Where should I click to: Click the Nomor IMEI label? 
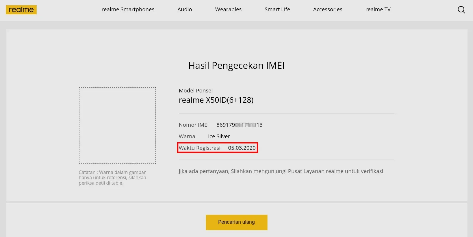point(194,125)
